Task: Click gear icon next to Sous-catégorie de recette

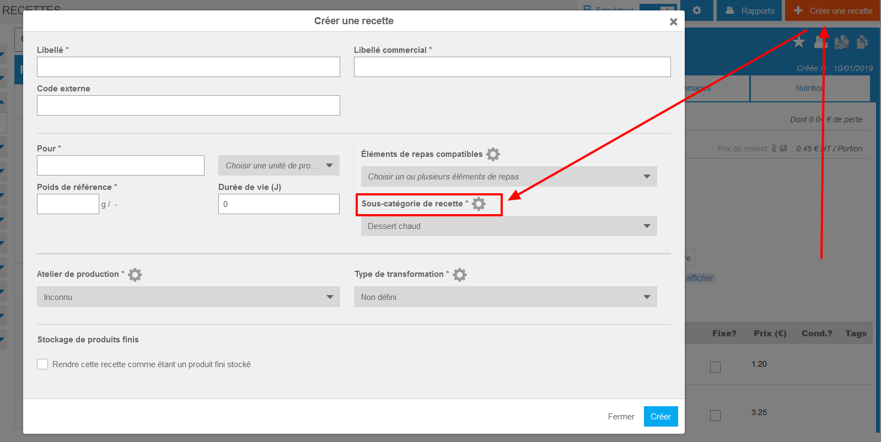Action: point(479,204)
